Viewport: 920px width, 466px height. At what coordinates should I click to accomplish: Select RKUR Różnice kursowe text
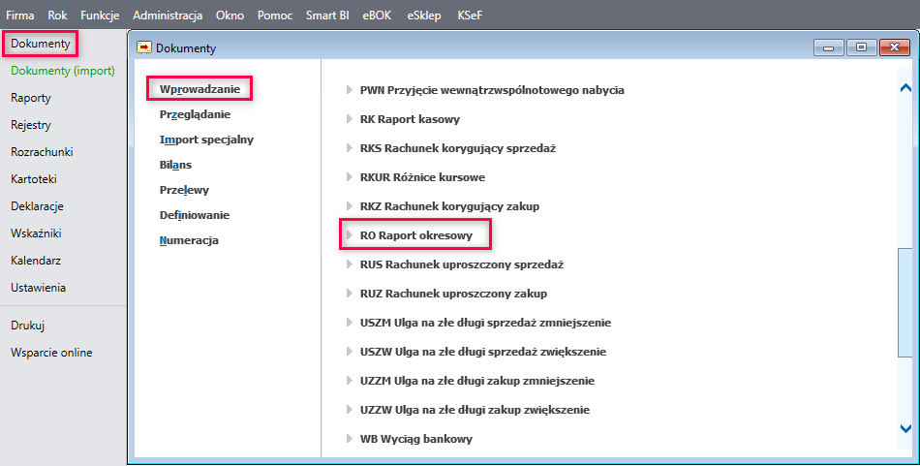[x=422, y=177]
